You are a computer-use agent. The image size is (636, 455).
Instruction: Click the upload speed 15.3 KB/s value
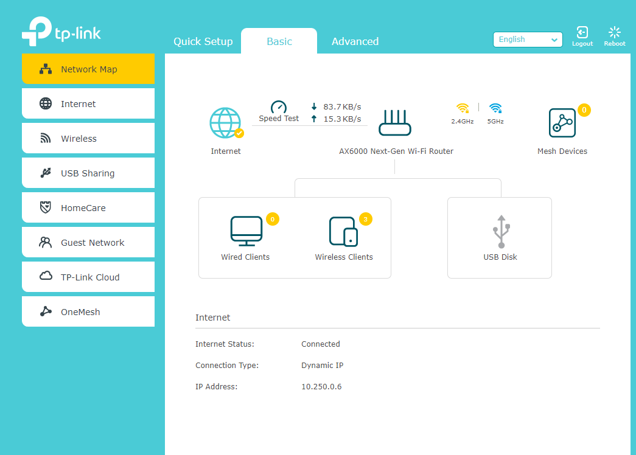pyautogui.click(x=342, y=119)
